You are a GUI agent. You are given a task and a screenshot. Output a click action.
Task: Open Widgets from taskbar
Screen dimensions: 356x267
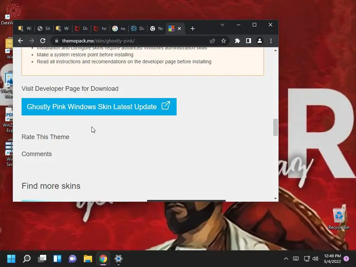(x=57, y=259)
